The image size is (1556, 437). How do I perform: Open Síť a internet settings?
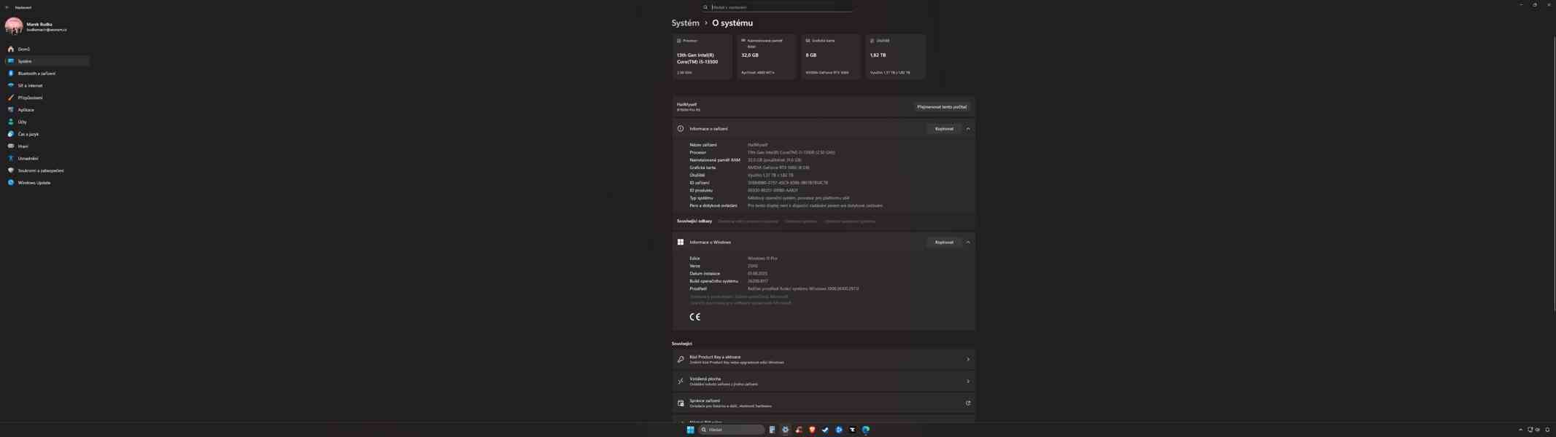47,85
